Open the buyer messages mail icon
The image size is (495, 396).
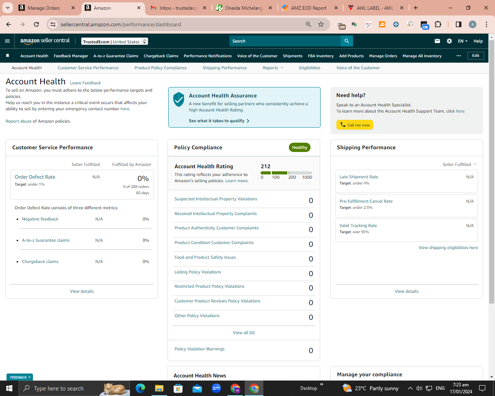point(437,41)
